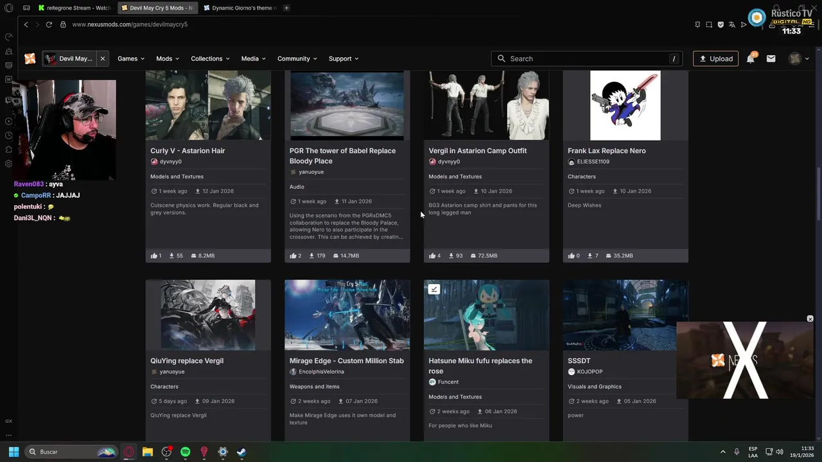The image size is (822, 462).
Task: Show hidden system tray icons
Action: click(722, 452)
